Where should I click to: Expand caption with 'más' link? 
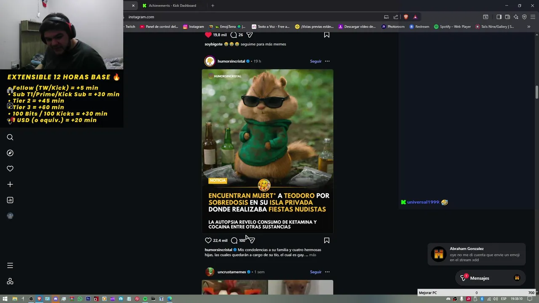[x=312, y=255]
